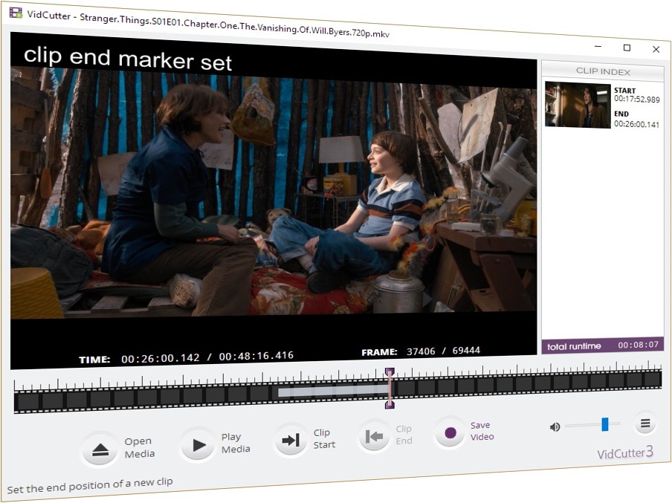Click the highlighted clip region on filmstrip
Viewport: 672px width, 503px height.
[x=334, y=391]
